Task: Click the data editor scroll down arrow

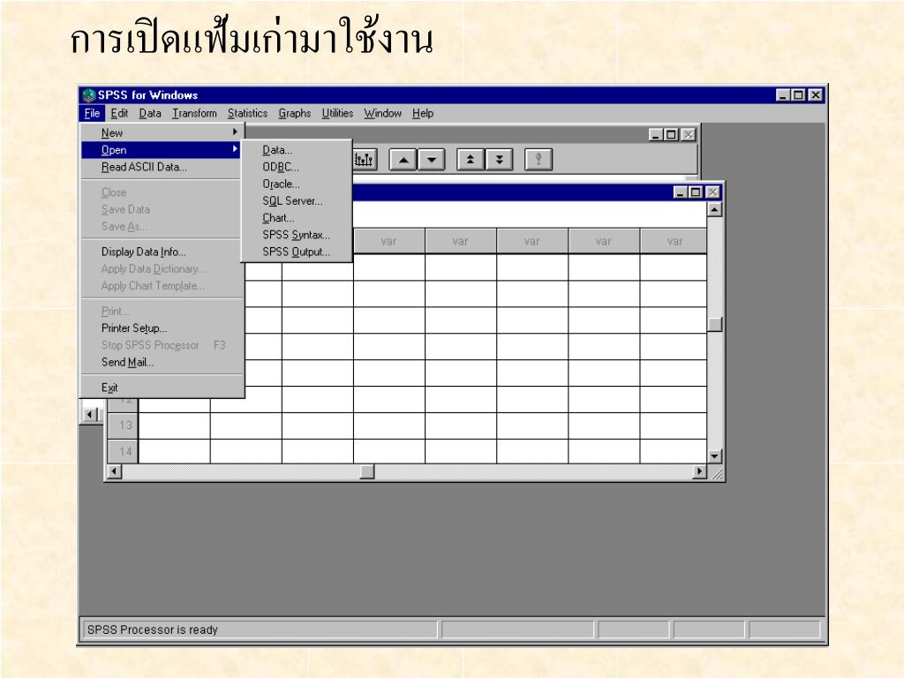Action: tap(714, 456)
